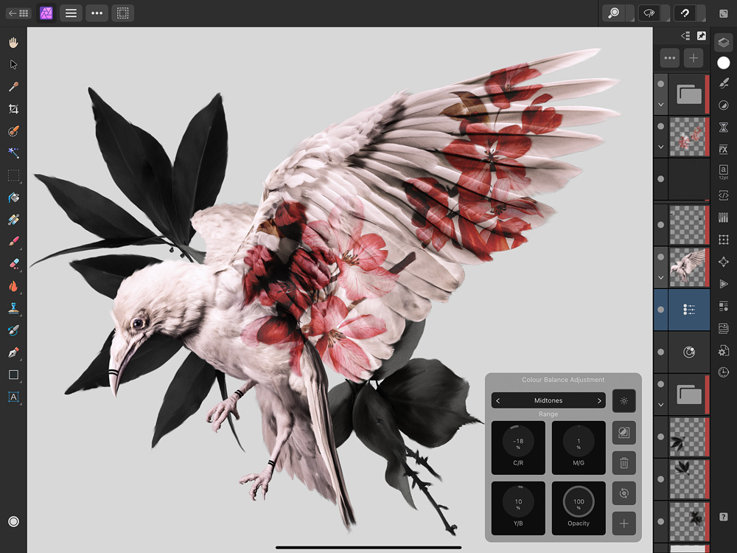Select the Flood Fill bucket tool
Screen dimensions: 737x553
pyautogui.click(x=13, y=198)
